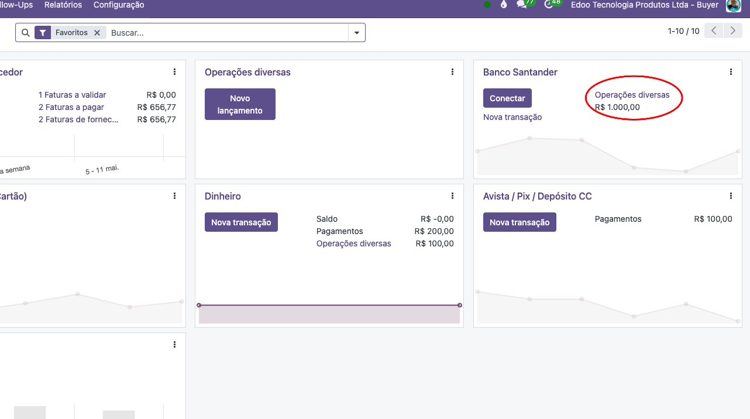750x419 pixels.
Task: Open Operações diversas card kebab menu
Action: tap(452, 72)
